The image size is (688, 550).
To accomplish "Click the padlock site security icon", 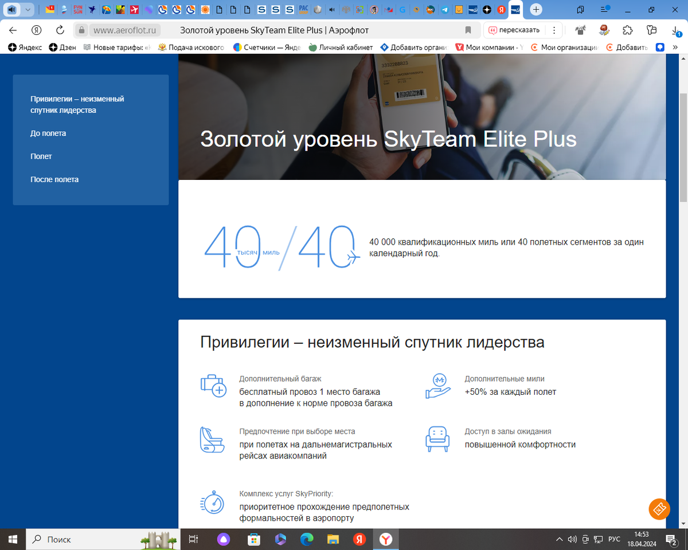I will (81, 30).
